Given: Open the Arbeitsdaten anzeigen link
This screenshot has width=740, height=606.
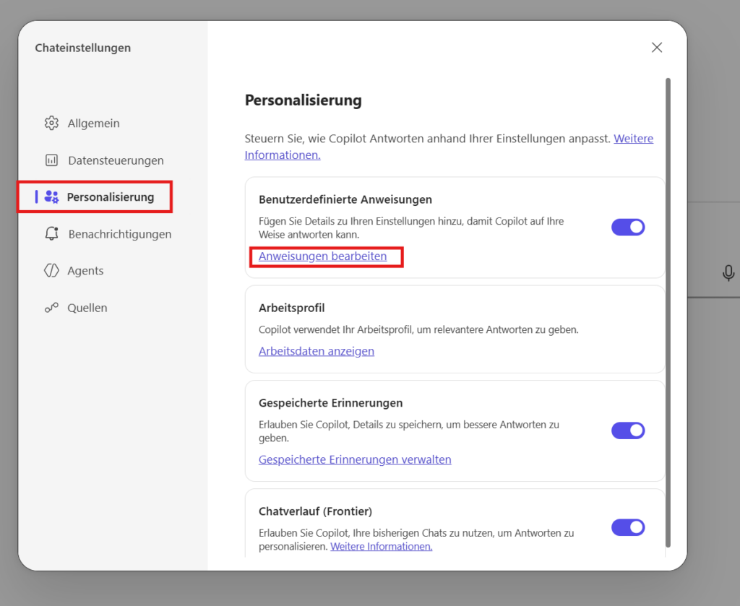Looking at the screenshot, I should 317,351.
